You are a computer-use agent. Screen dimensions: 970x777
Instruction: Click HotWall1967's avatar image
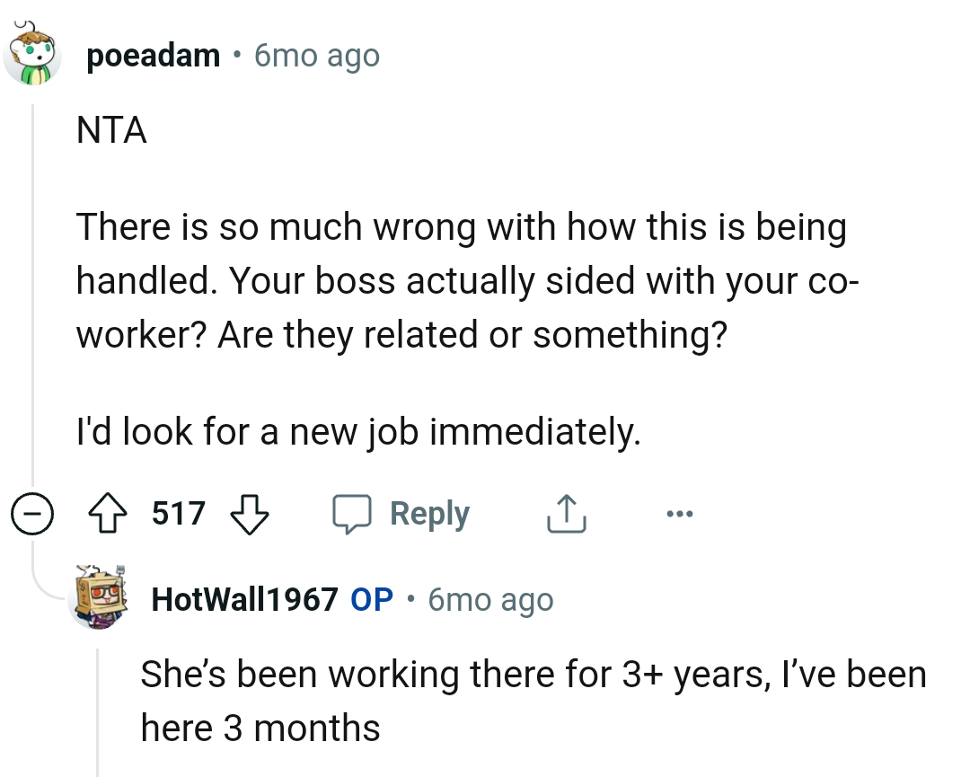(x=101, y=599)
